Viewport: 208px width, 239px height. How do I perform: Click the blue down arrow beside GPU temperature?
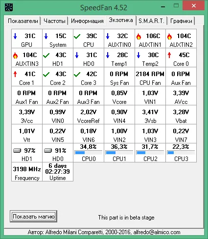(15, 36)
